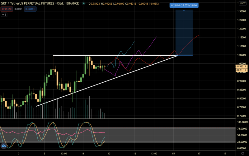Click the 1.05000 price axis label
249x156 pixels.
(242, 55)
